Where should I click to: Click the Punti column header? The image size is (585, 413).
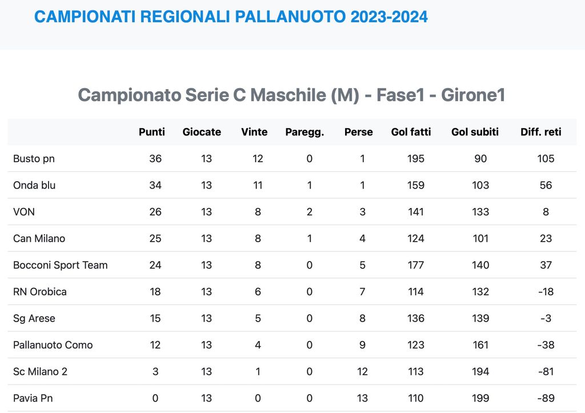152,132
